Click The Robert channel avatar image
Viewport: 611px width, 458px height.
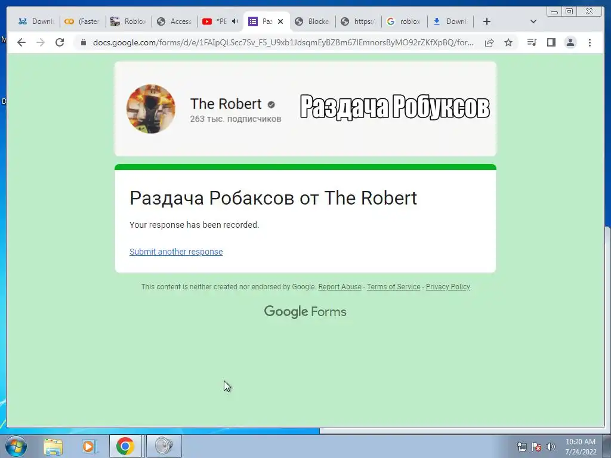(x=151, y=109)
